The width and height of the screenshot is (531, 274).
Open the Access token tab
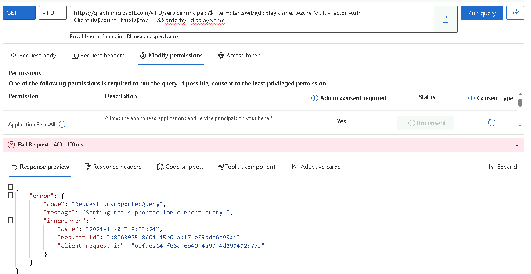(x=239, y=55)
